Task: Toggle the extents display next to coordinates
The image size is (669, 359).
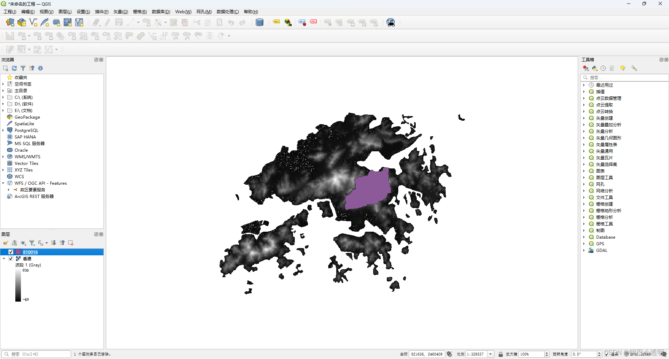Action: [449, 354]
